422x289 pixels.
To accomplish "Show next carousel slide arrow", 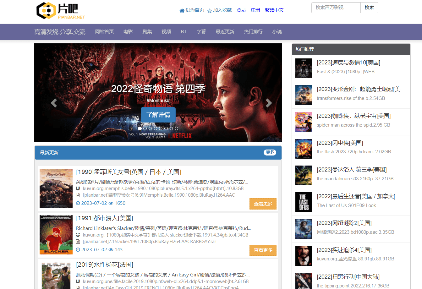I will click(269, 103).
